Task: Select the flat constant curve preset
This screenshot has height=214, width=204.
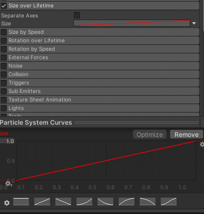Action: pyautogui.click(x=21, y=202)
